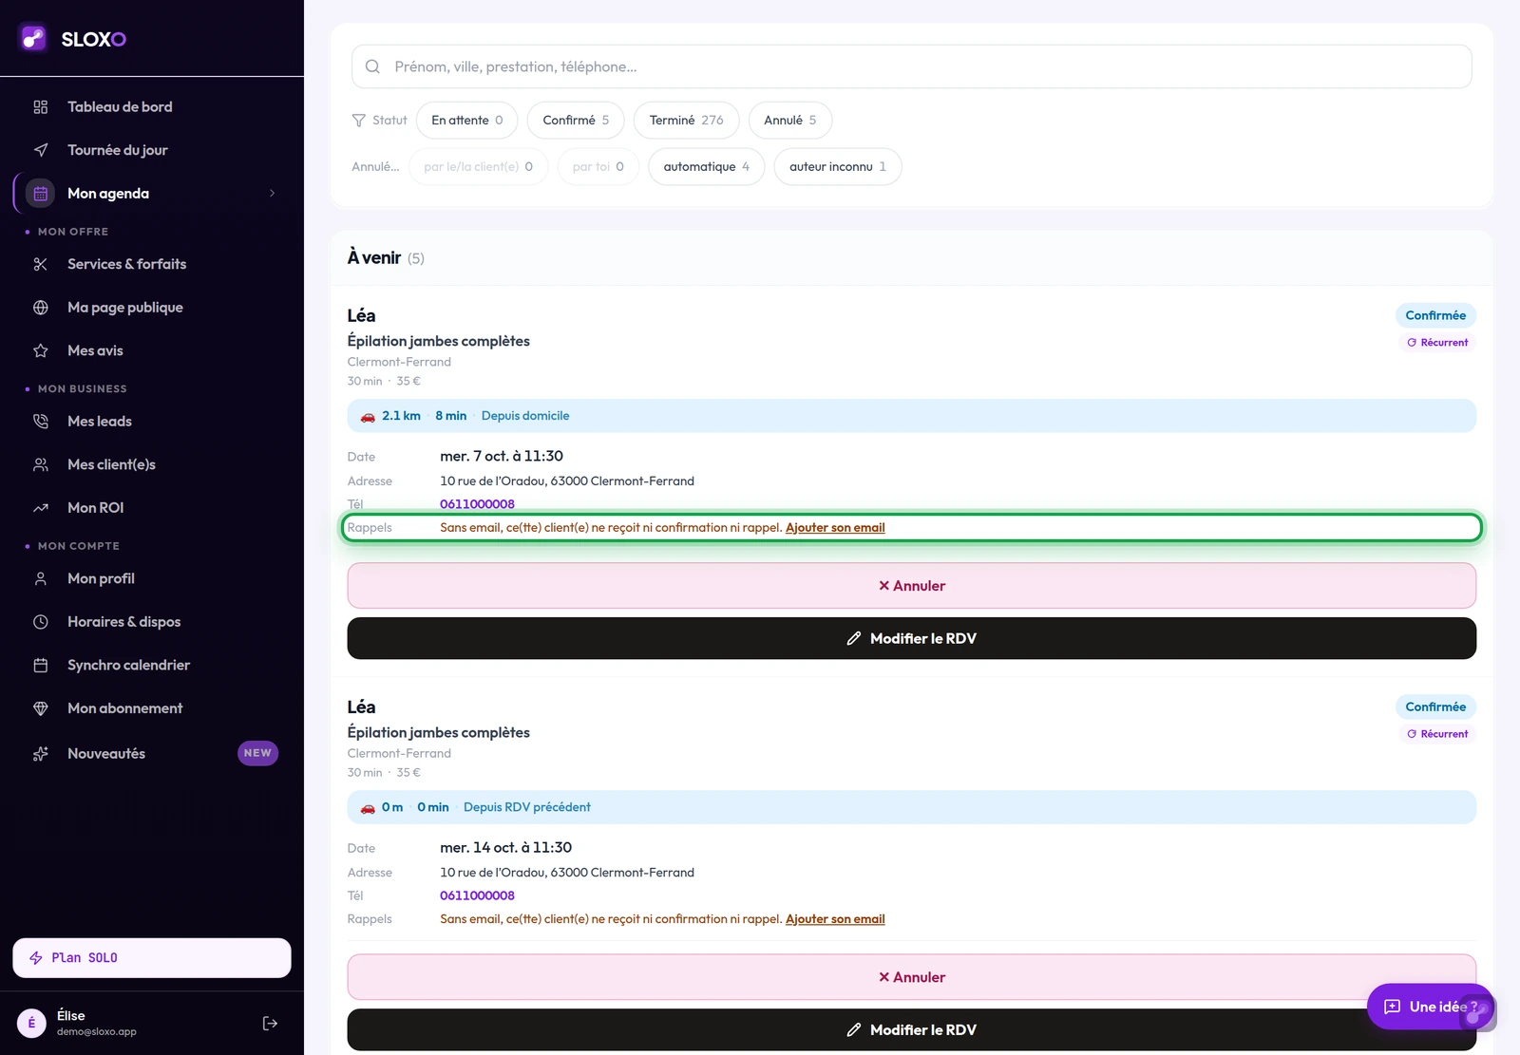Add email link for 7 oct. appointment
The image size is (1520, 1055).
835,528
